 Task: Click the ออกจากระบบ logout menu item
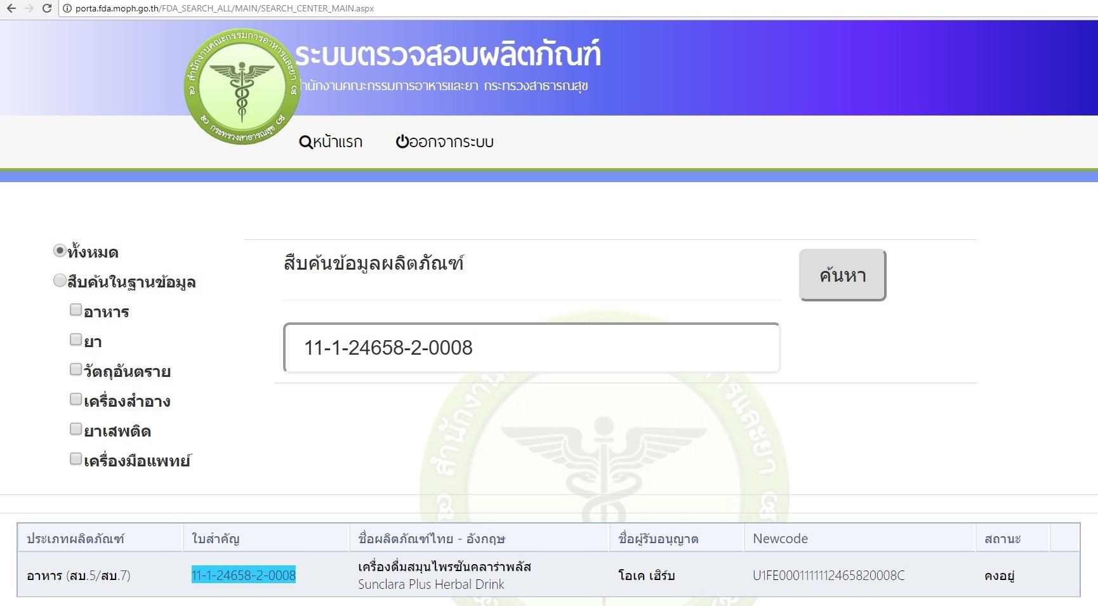(445, 142)
